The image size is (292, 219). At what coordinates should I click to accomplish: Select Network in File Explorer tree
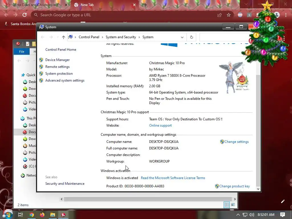(x=28, y=175)
